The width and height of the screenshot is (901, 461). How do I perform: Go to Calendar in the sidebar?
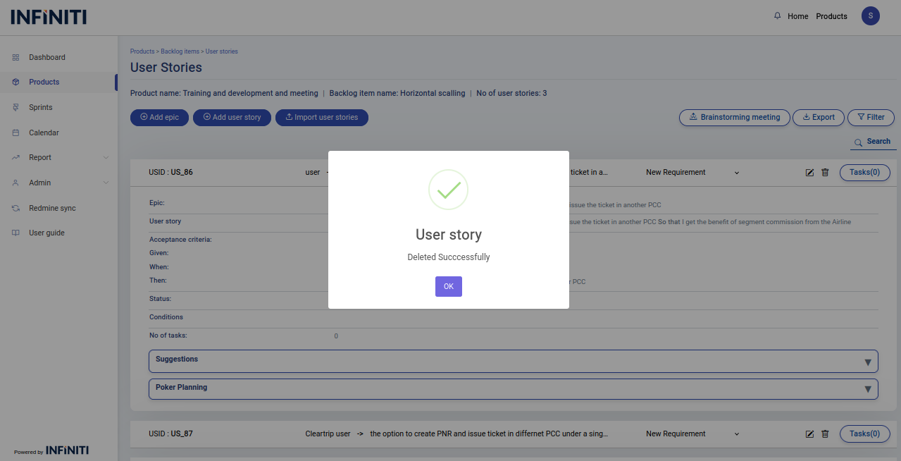44,133
